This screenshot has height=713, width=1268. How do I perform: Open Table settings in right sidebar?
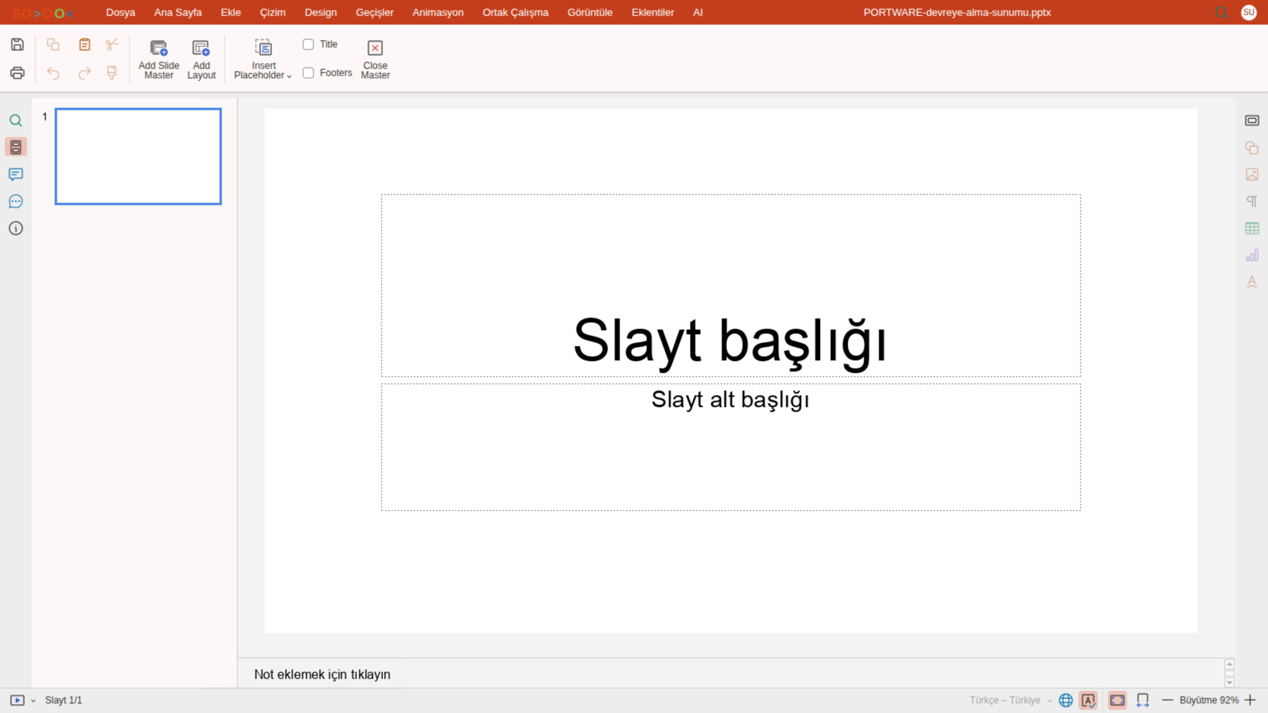[x=1252, y=228]
